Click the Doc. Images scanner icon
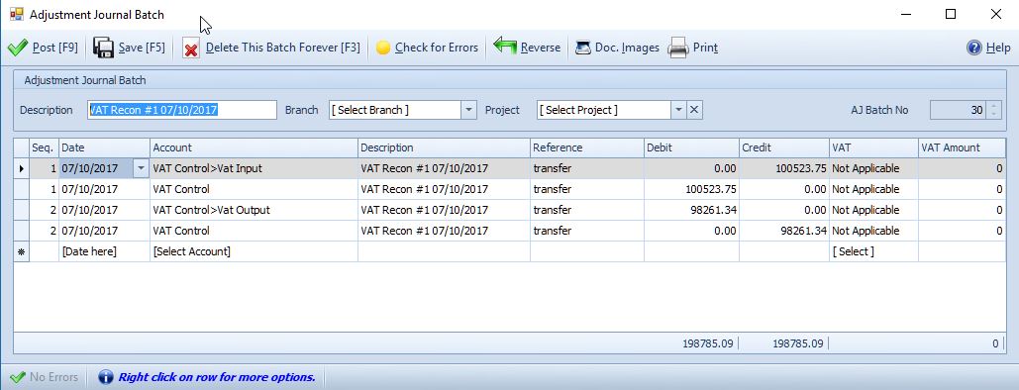 point(583,48)
